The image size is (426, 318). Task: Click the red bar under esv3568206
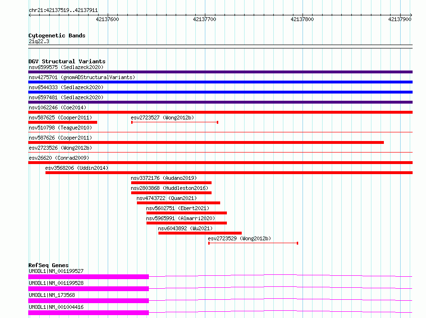pyautogui.click(x=229, y=173)
